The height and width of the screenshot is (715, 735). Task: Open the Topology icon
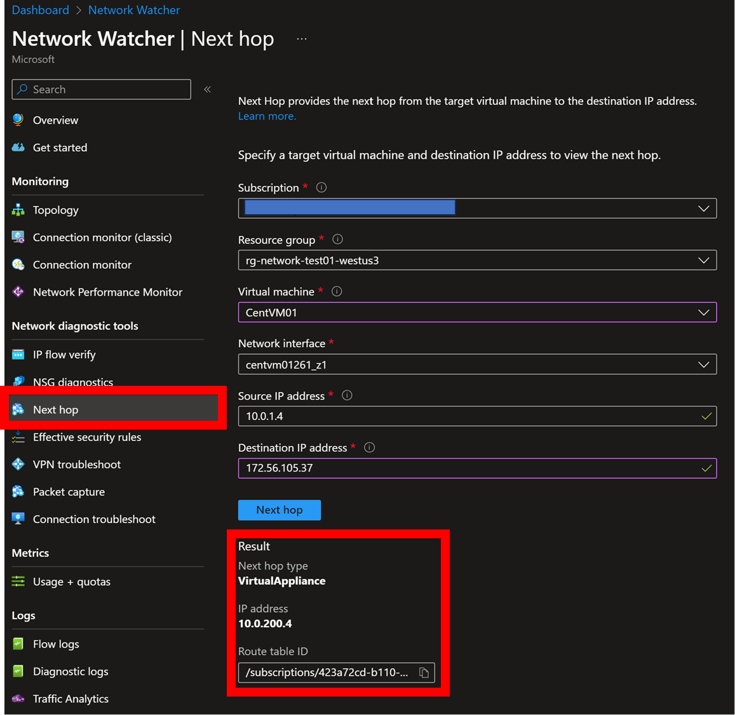click(x=18, y=210)
